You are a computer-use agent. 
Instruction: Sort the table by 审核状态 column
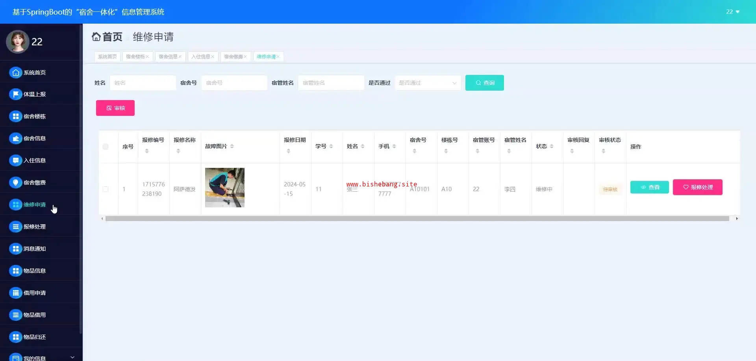(x=604, y=151)
